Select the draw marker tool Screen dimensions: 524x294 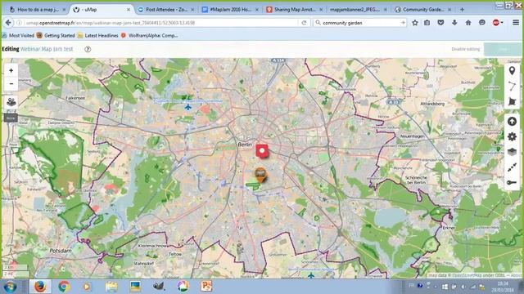512,71
